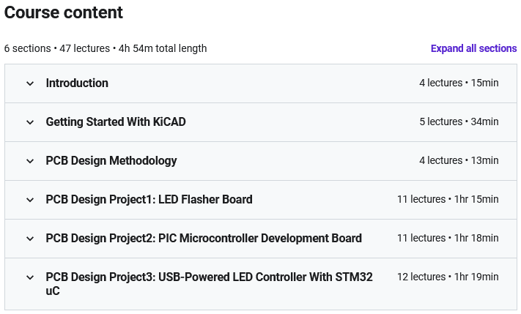Image resolution: width=521 pixels, height=314 pixels.
Task: Expand the Introduction section chevron
Action: click(x=30, y=83)
